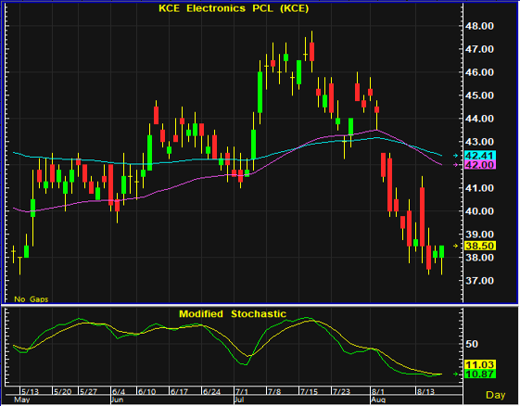The image size is (520, 406).
Task: Click the 48.00 price axis label
Action: pyautogui.click(x=479, y=26)
